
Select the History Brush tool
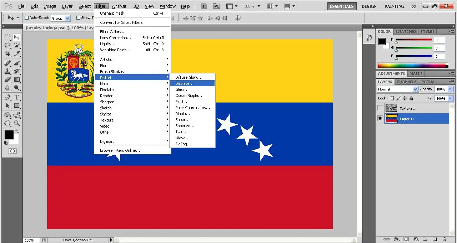click(17, 71)
